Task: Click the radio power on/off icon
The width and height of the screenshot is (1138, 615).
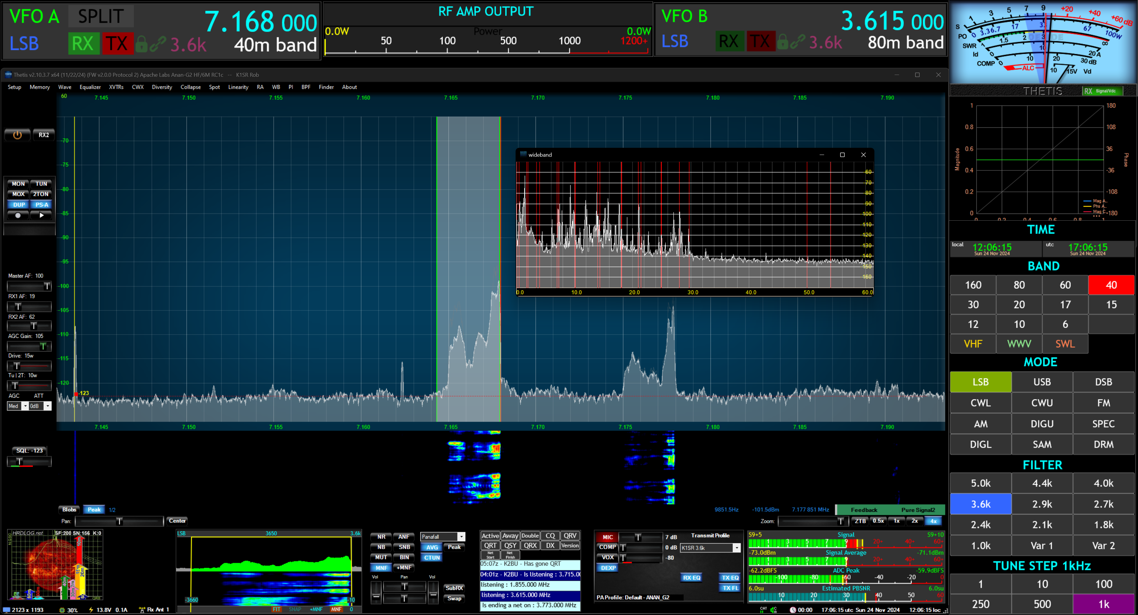Action: pos(17,135)
